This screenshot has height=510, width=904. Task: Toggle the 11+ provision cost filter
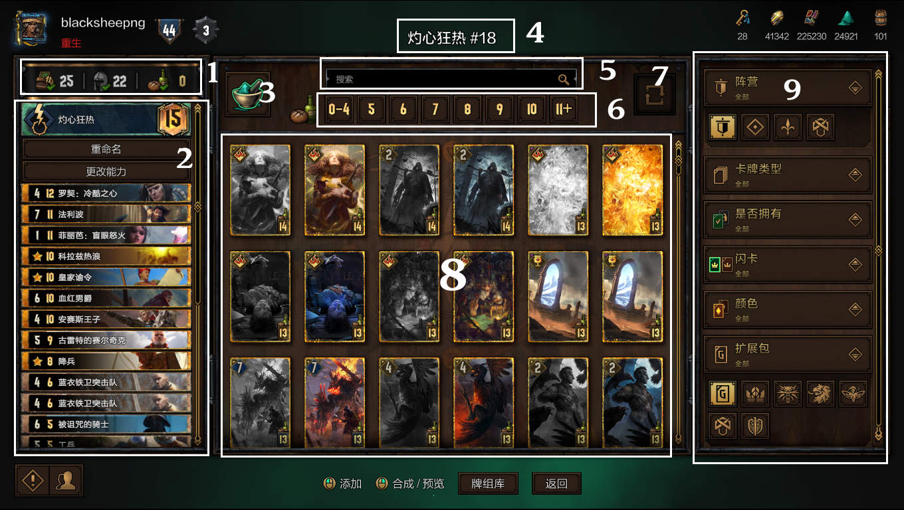(x=564, y=110)
